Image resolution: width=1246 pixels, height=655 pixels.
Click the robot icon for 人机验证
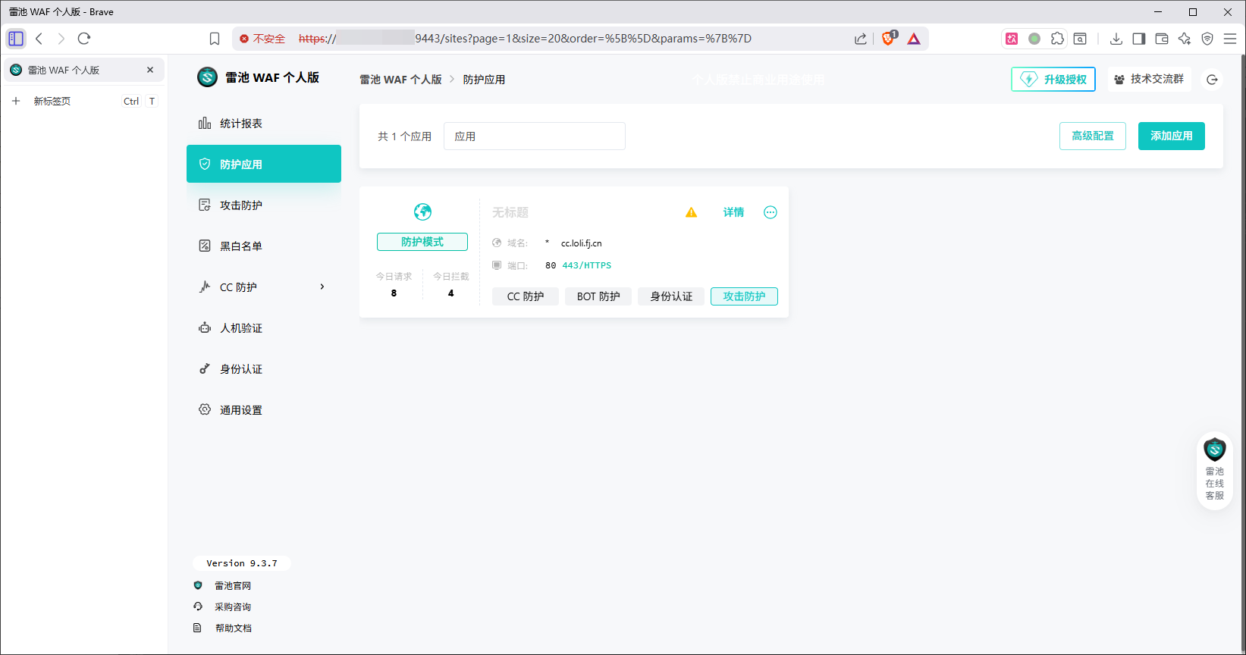205,327
